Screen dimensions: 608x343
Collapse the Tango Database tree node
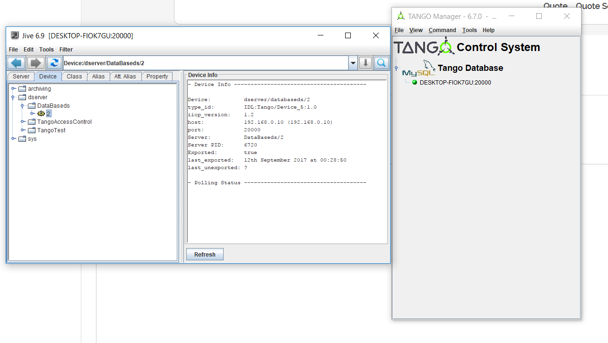(396, 69)
